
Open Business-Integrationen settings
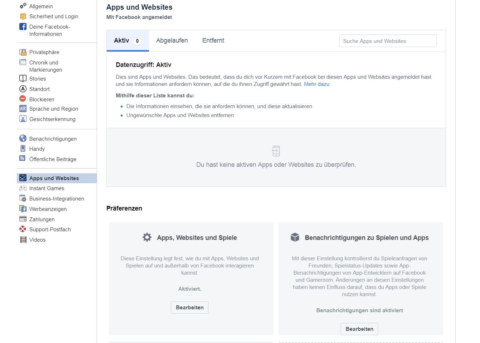tap(57, 199)
